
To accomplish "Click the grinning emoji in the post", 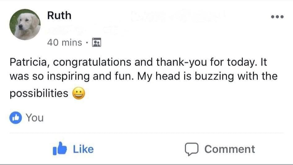I will point(79,93).
